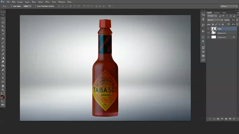Filter layers by type layers

pos(227,16)
